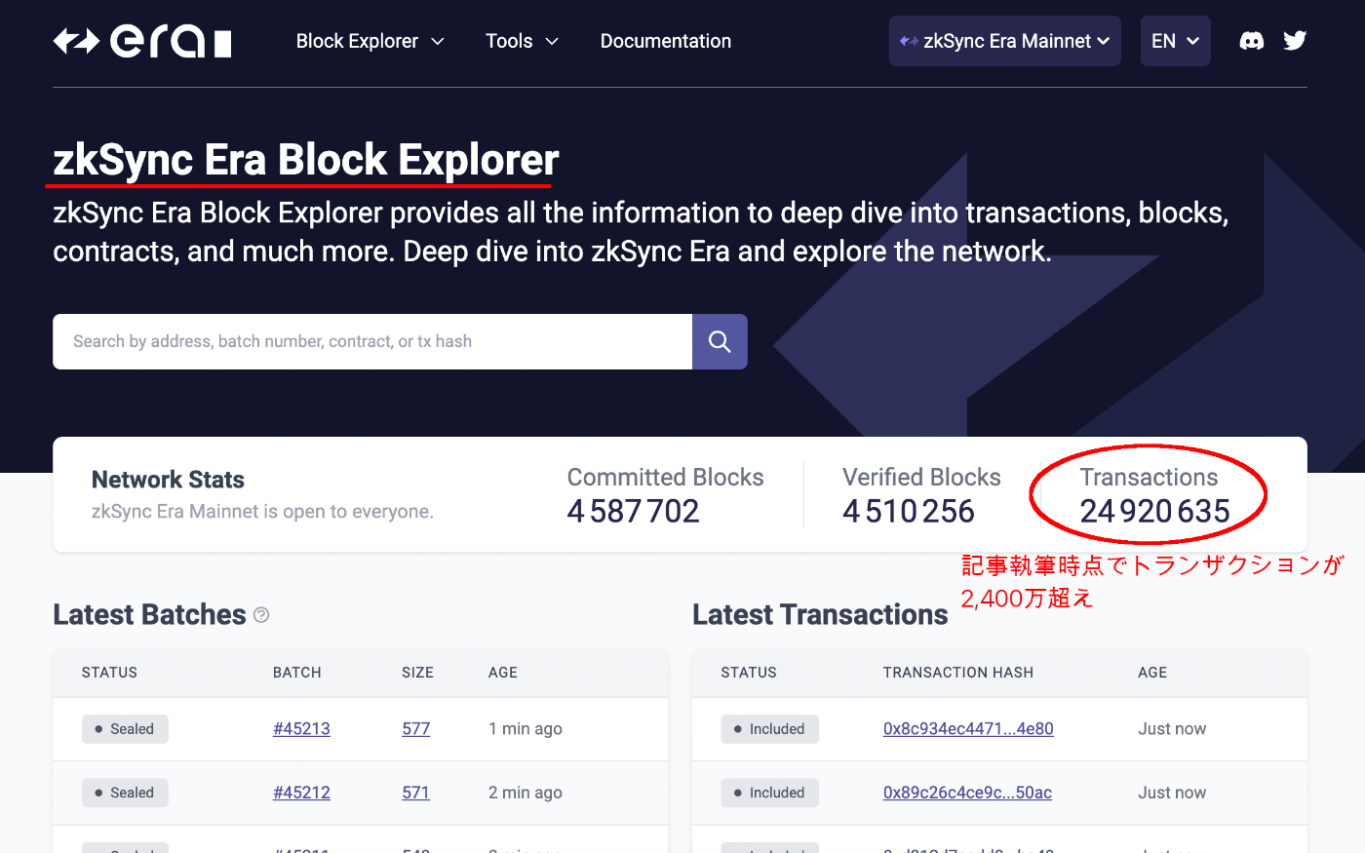Open batch size 577 link
This screenshot has height=853, width=1365.
click(x=415, y=729)
